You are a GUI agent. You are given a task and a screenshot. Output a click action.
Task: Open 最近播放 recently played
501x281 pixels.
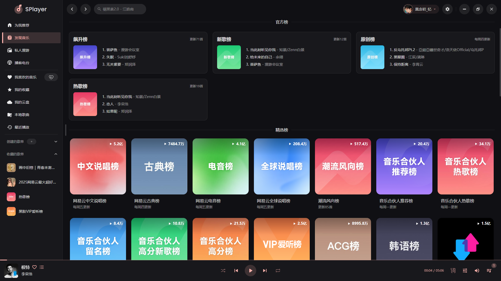22,127
